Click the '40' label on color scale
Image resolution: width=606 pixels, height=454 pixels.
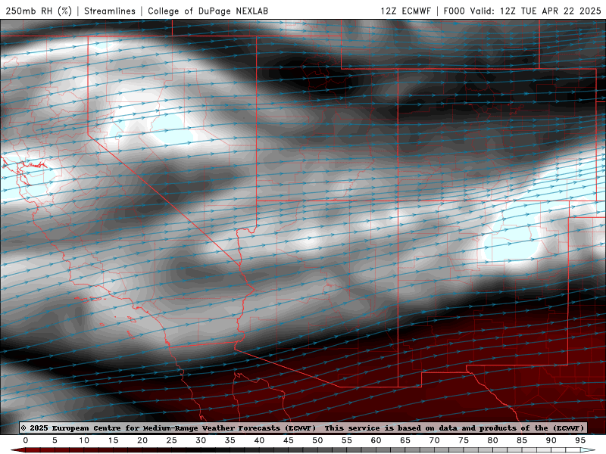point(259,440)
